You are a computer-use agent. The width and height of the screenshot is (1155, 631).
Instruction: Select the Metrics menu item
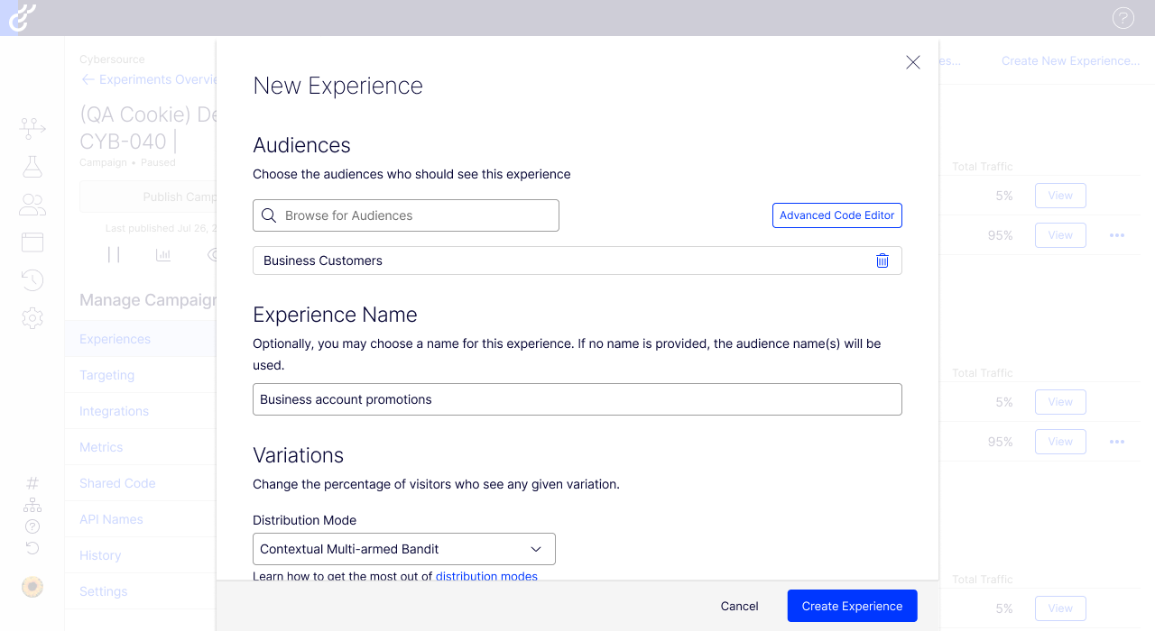tap(101, 447)
